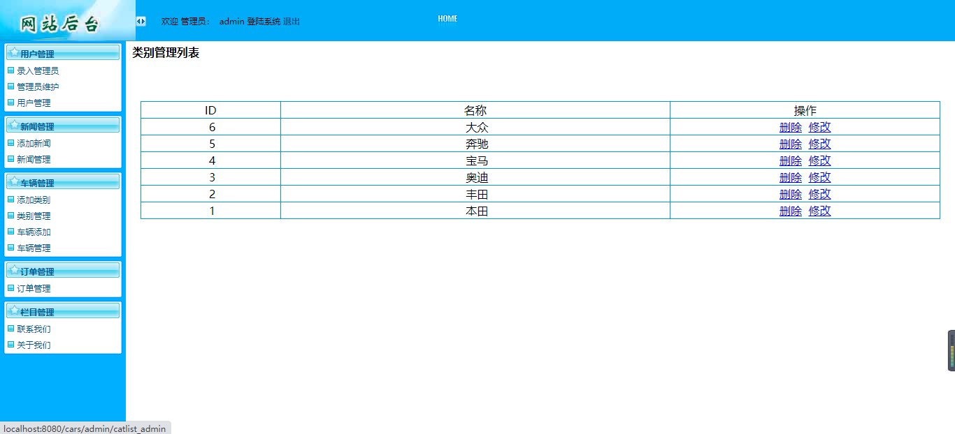The image size is (955, 434).
Task: Click the 操作 column header
Action: click(805, 110)
